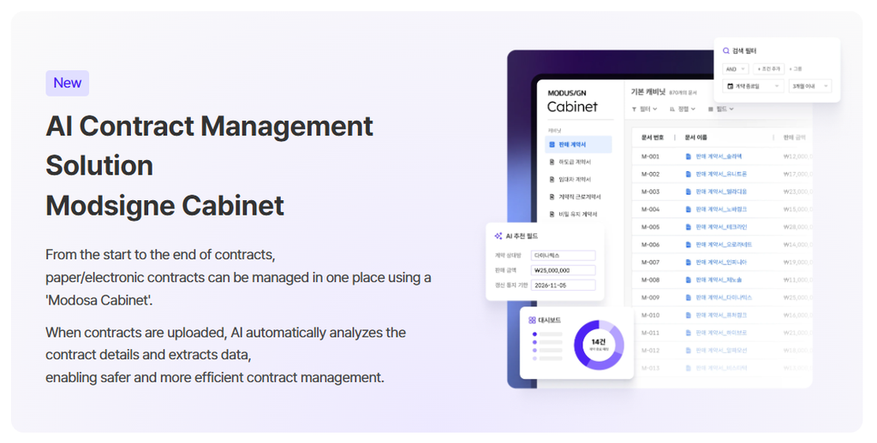The height and width of the screenshot is (443, 877).
Task: Click the 계약 상대방 field showing 다이나믹스
Action: (563, 256)
